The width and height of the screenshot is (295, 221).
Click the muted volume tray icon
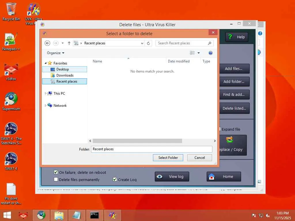coord(268,215)
